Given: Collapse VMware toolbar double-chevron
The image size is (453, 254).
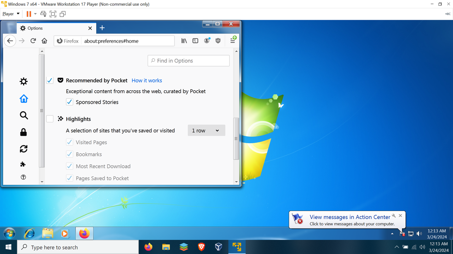Looking at the screenshot, I should (x=448, y=14).
